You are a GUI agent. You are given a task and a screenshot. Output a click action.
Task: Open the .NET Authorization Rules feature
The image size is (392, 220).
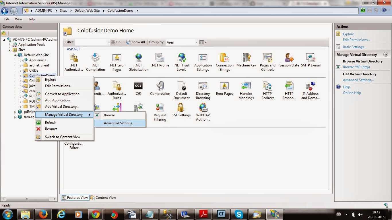tap(74, 62)
